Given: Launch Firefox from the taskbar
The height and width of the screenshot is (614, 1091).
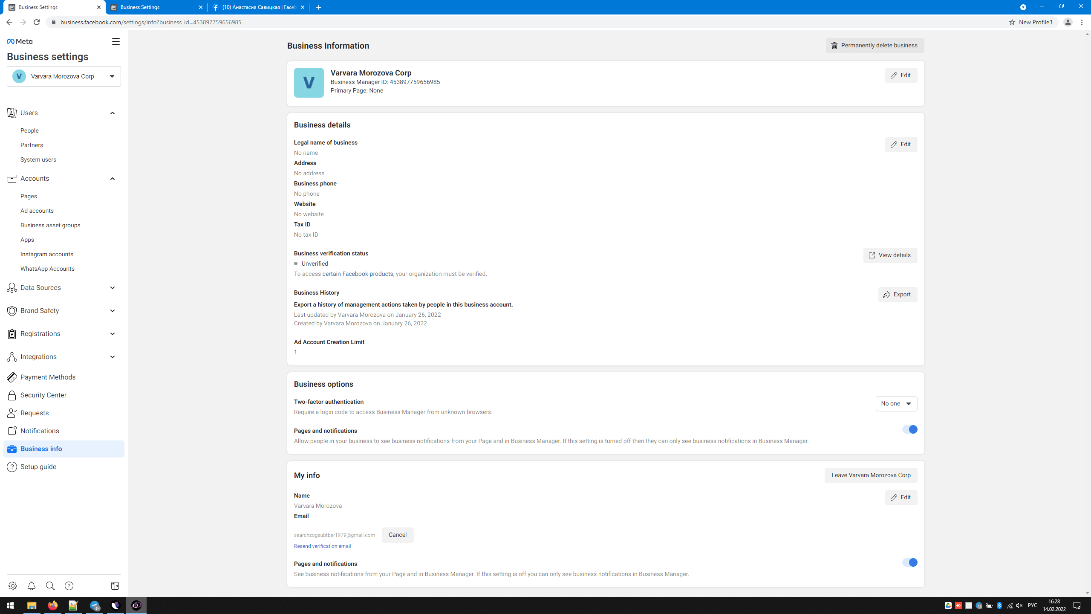Looking at the screenshot, I should [x=52, y=605].
